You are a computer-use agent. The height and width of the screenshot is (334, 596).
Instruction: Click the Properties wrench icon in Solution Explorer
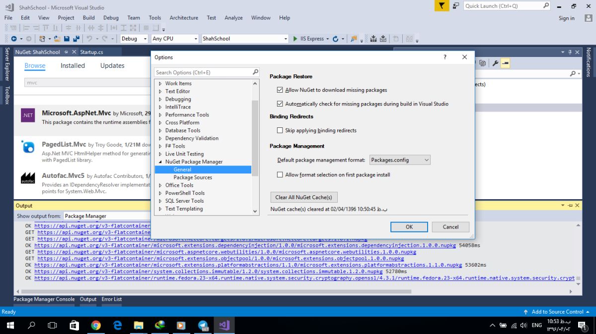[495, 63]
